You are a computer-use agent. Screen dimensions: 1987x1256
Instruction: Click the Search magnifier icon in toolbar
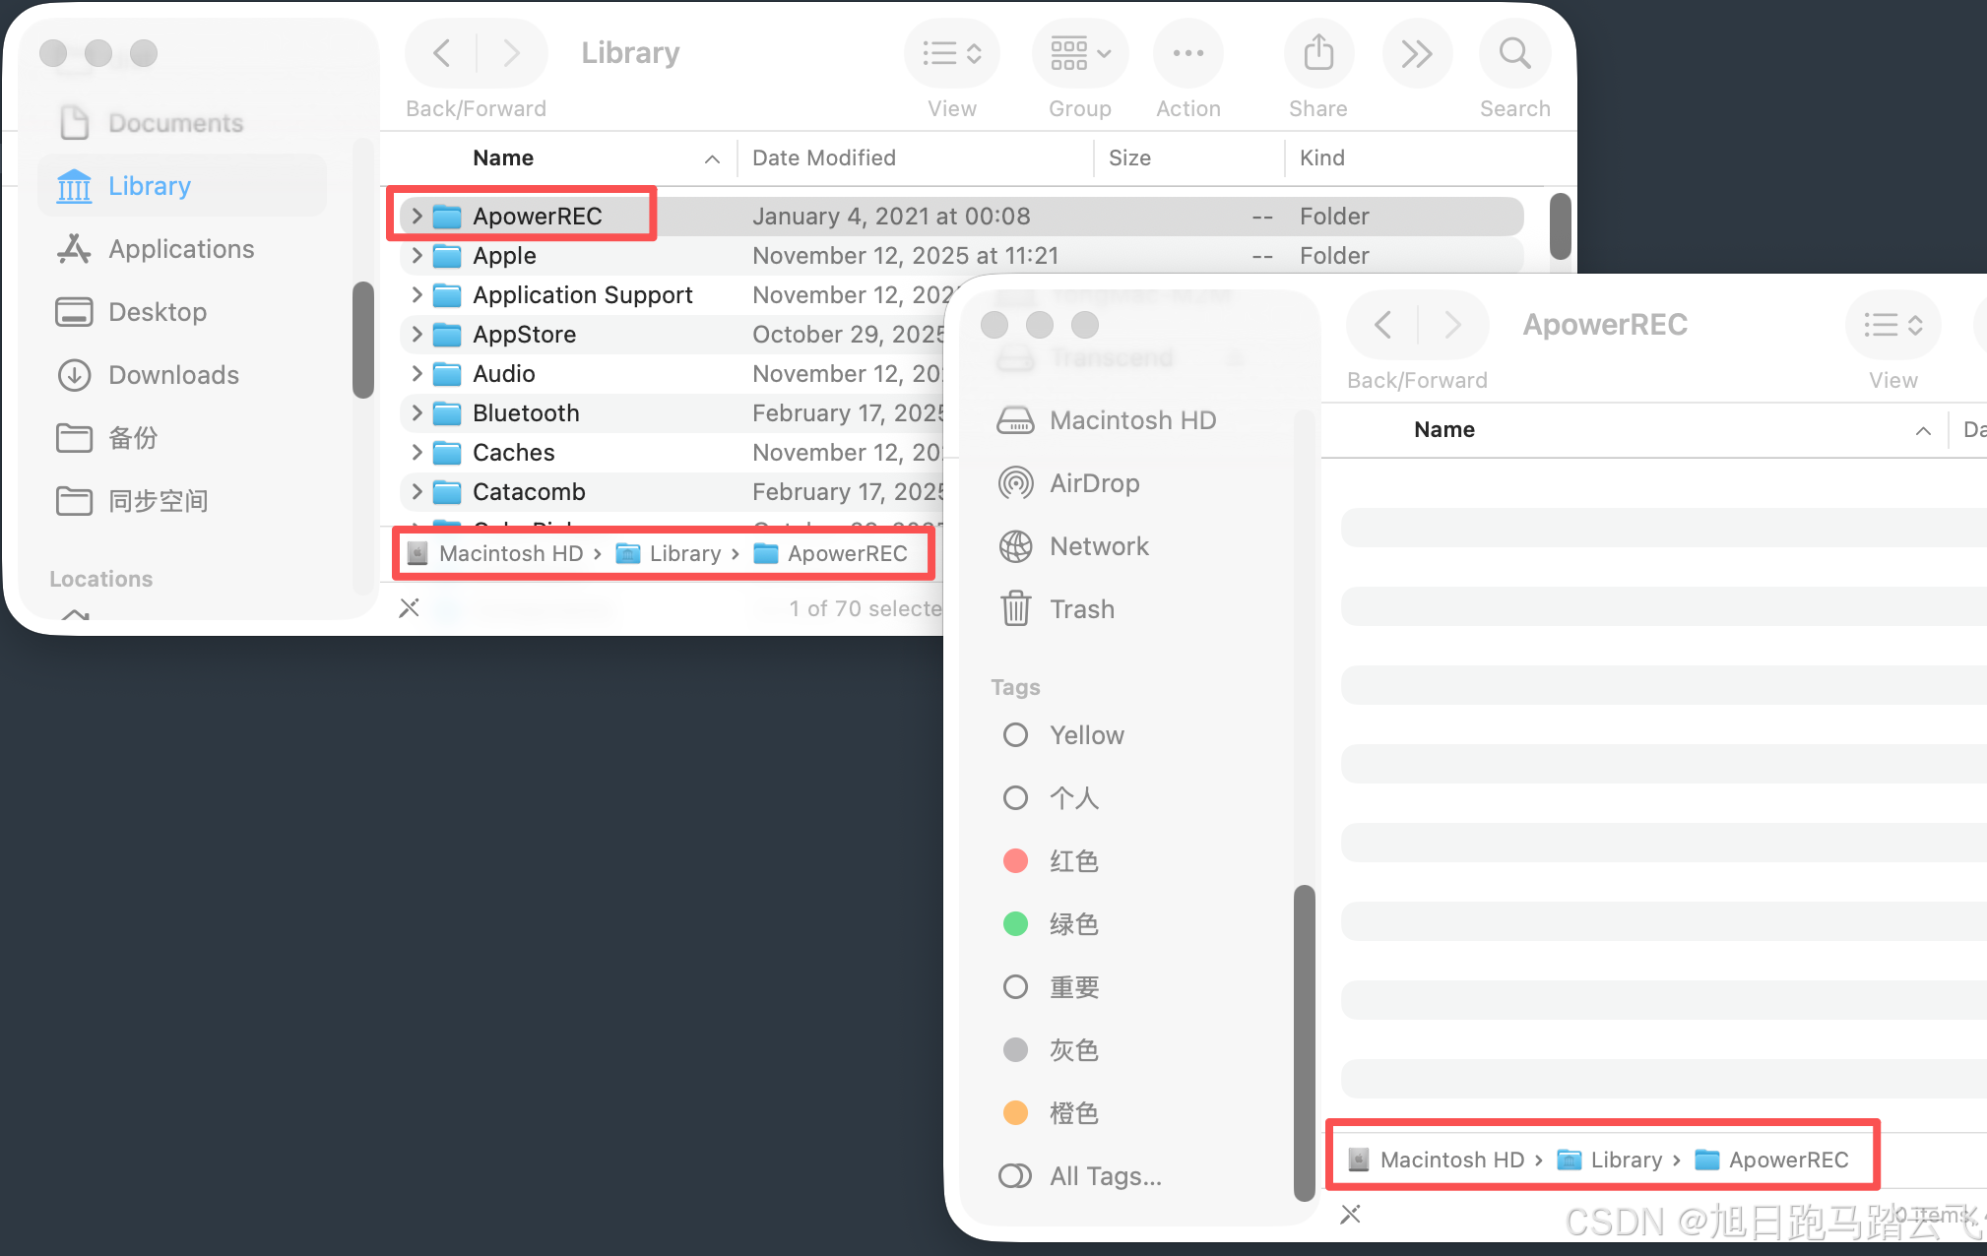pyautogui.click(x=1514, y=53)
